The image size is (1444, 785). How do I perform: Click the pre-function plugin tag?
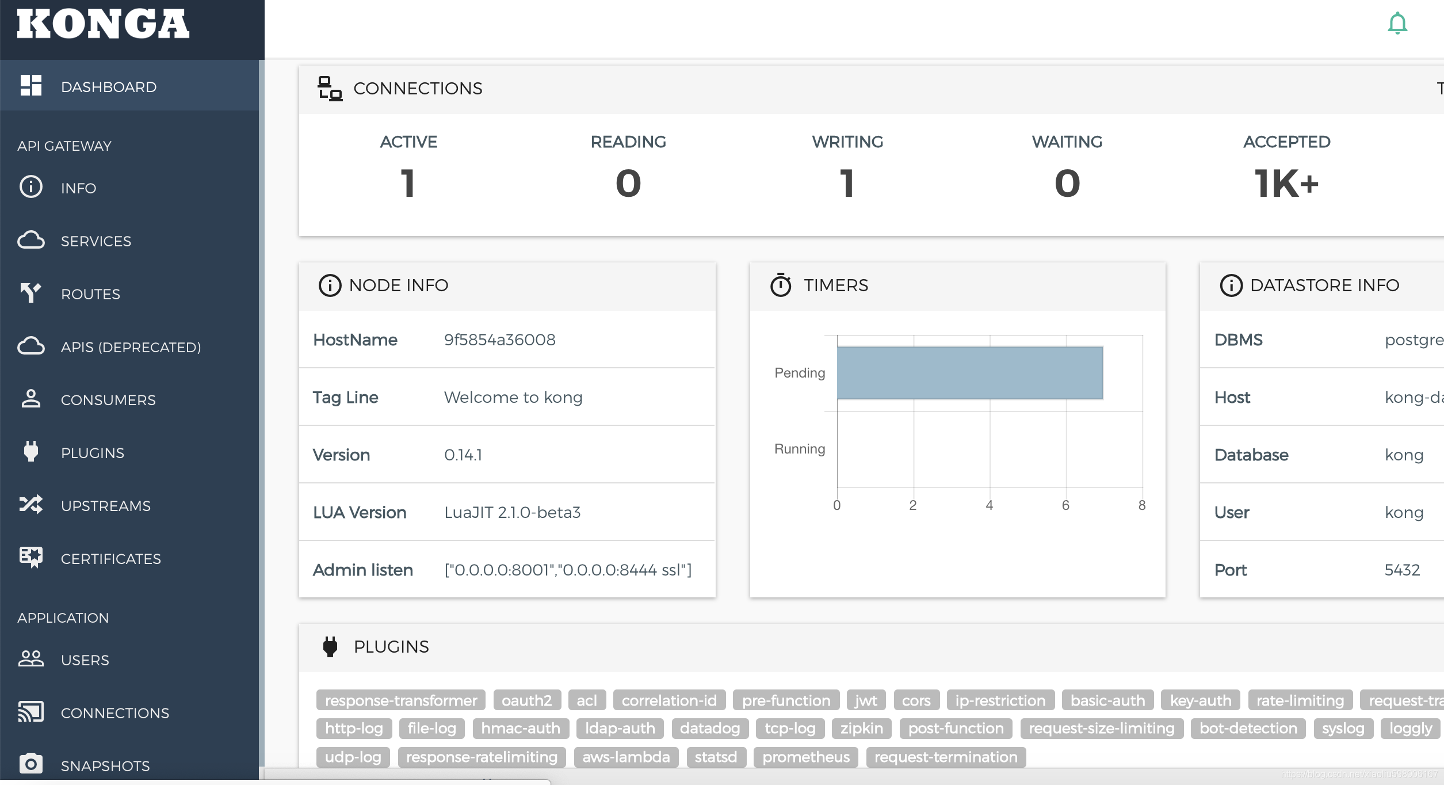pyautogui.click(x=786, y=700)
